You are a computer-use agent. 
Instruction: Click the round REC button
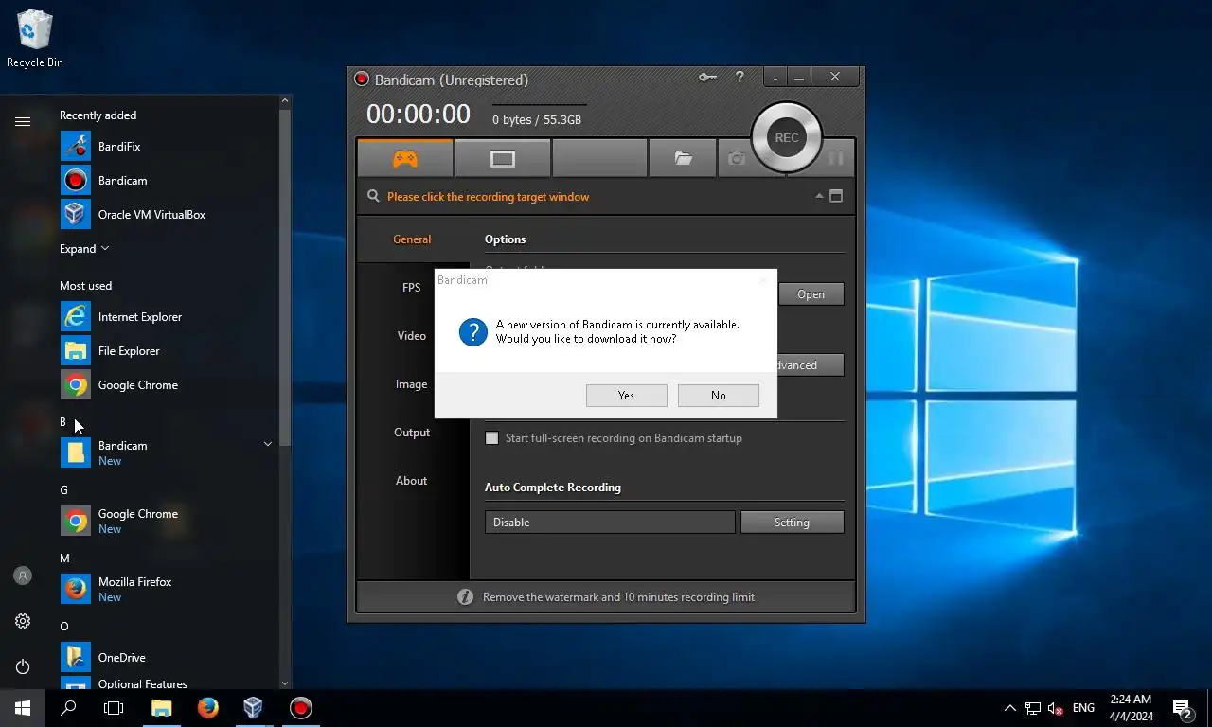pyautogui.click(x=787, y=137)
